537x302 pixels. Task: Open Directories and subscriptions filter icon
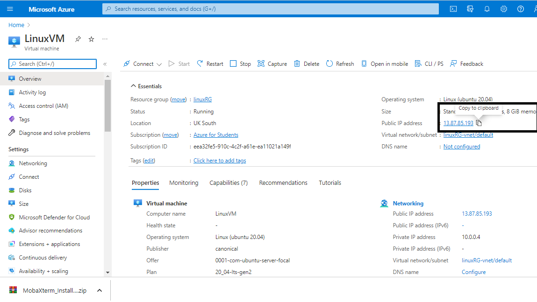[x=470, y=9]
